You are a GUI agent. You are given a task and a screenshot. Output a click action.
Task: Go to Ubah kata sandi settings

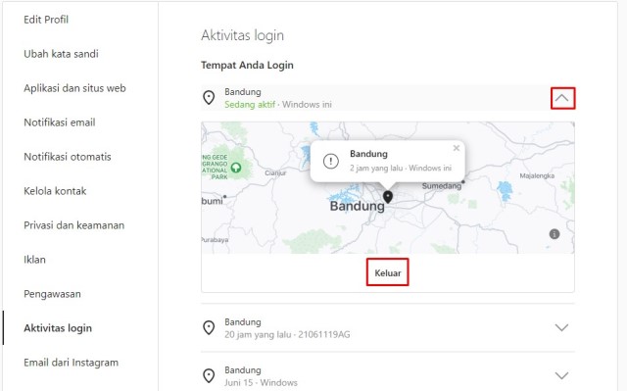click(x=61, y=54)
